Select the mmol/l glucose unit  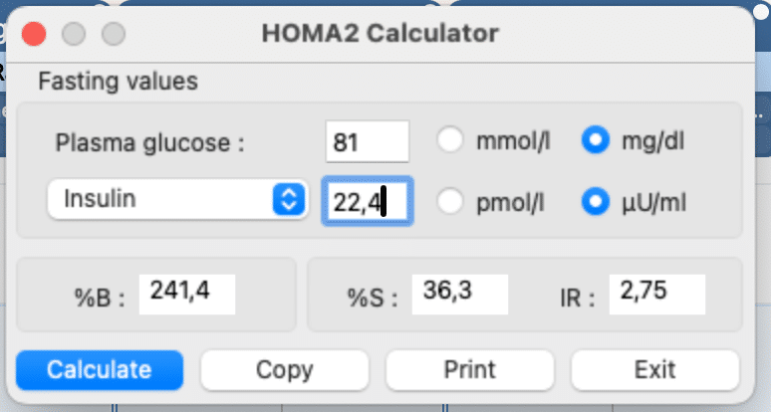click(x=451, y=141)
